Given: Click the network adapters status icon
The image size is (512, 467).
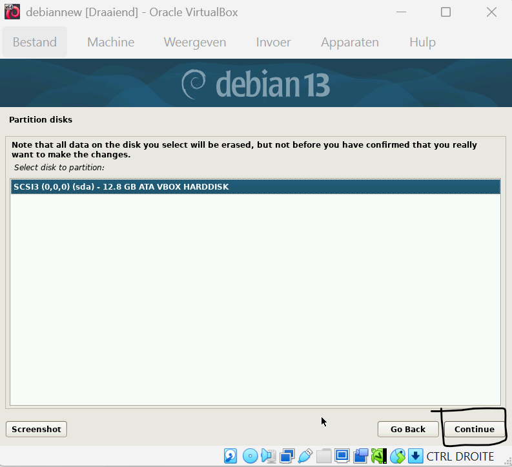Looking at the screenshot, I should 287,456.
